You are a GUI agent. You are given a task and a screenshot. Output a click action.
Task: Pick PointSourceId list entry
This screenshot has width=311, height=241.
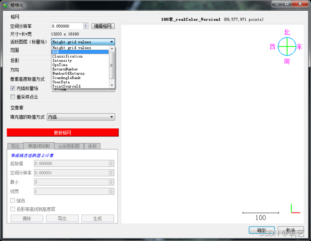tap(80, 86)
